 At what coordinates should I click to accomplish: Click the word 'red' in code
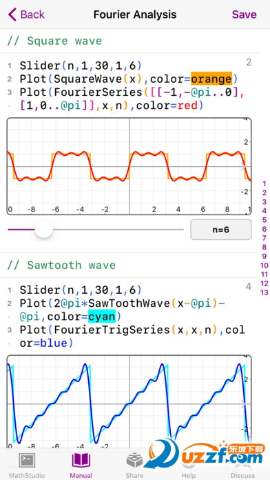coord(187,106)
